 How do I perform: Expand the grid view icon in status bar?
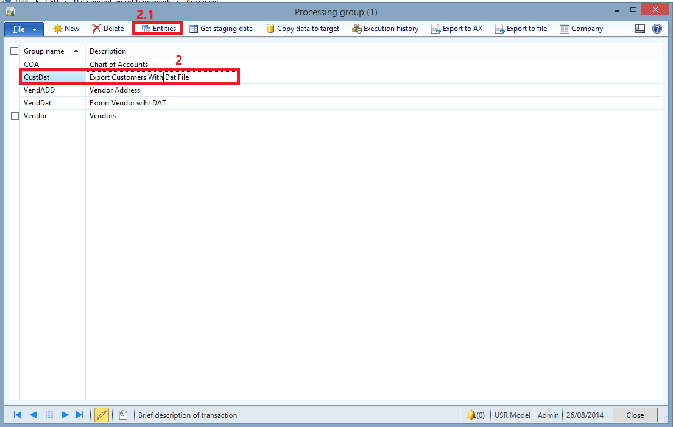click(x=49, y=415)
